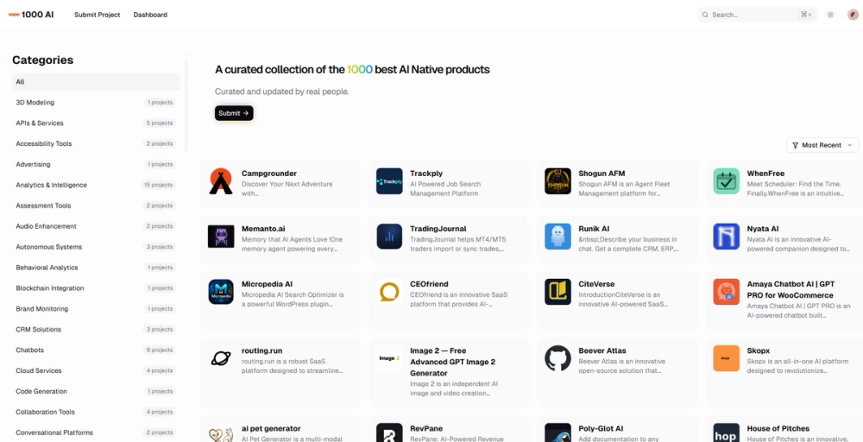The image size is (863, 442).
Task: Open the CiteVerse product icon
Action: [557, 292]
